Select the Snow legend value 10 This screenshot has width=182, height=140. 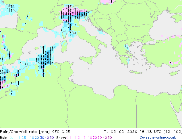90,138
